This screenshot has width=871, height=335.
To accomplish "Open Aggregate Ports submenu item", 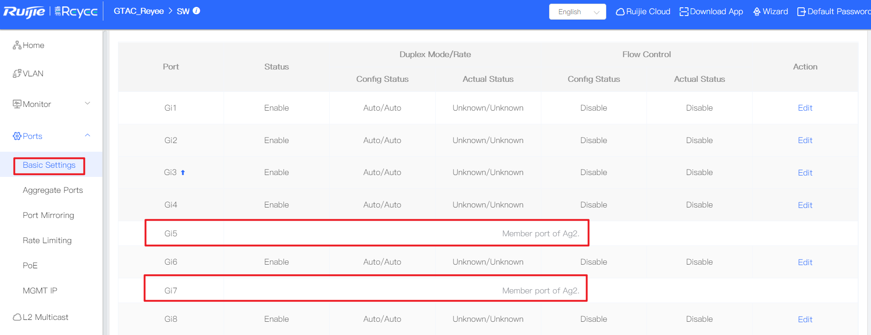I will (53, 190).
